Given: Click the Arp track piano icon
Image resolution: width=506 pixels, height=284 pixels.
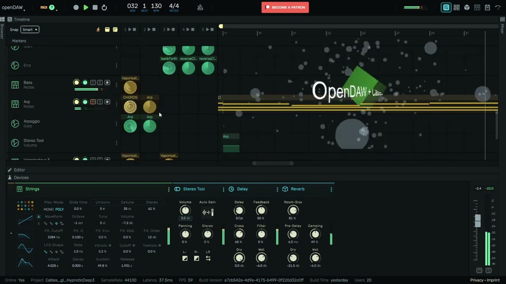Looking at the screenshot, I should click(15, 104).
